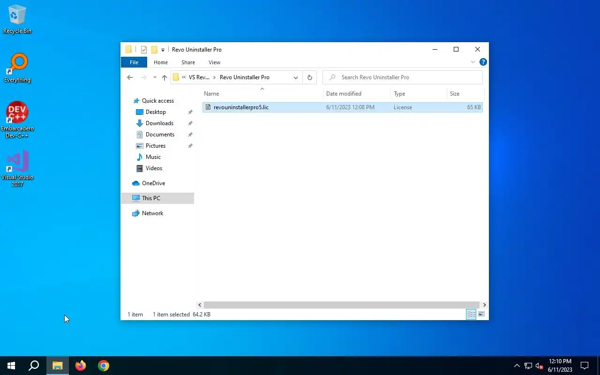Go back with the Back arrow
Viewport: 600px width, 375px height.
(x=130, y=77)
